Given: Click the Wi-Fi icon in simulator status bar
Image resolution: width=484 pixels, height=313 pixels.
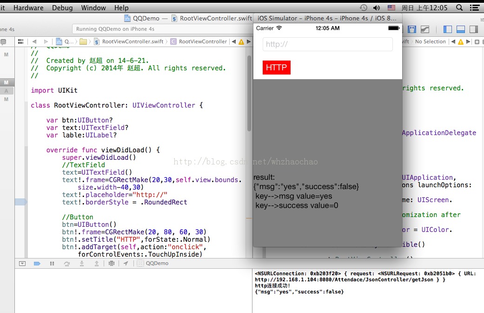Looking at the screenshot, I should (279, 28).
